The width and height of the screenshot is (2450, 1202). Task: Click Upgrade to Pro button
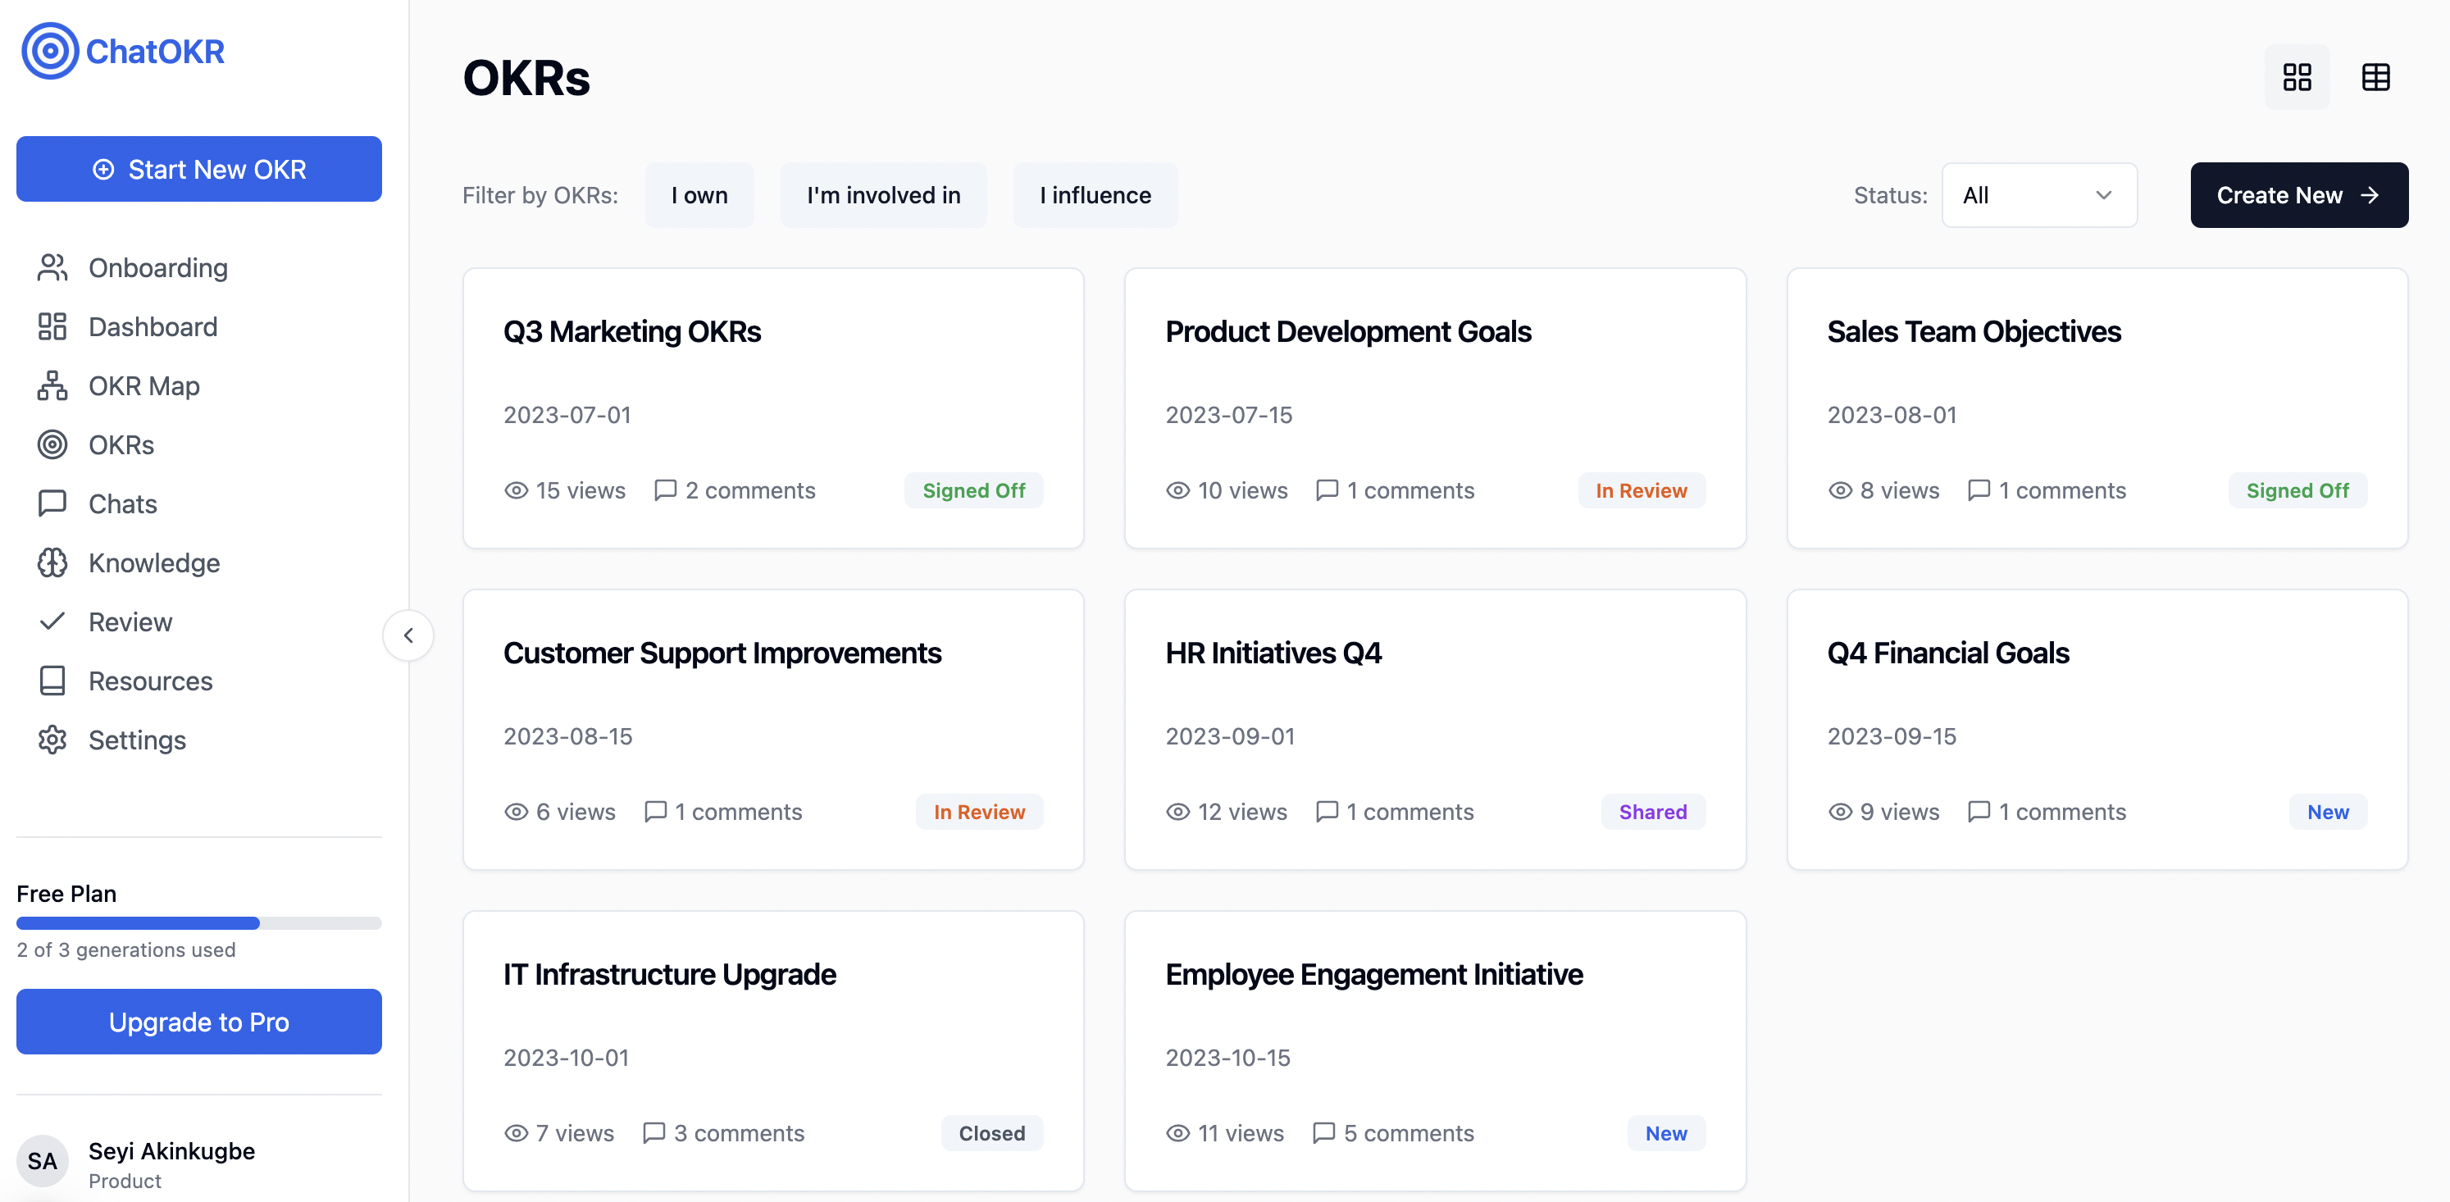coord(198,1022)
